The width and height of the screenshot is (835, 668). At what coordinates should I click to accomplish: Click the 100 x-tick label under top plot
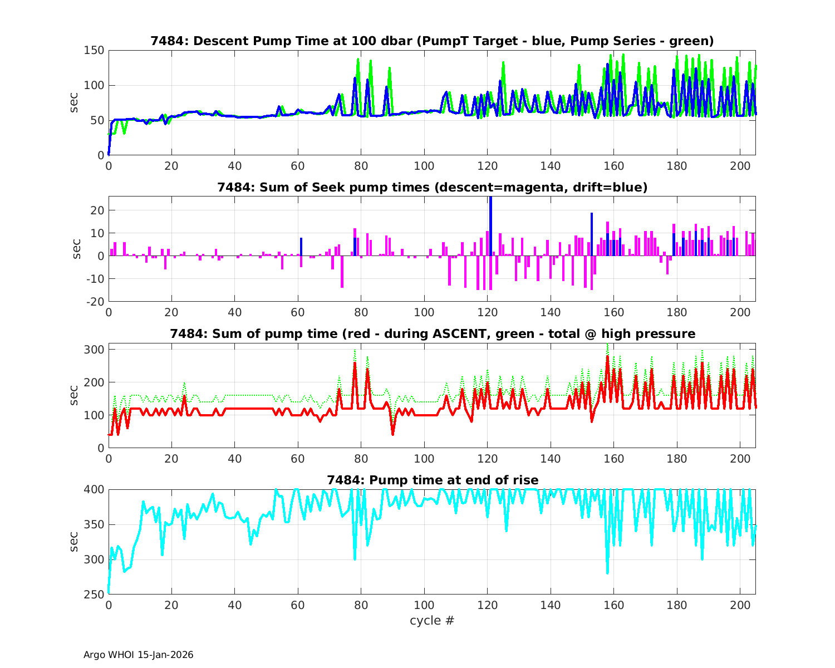click(x=424, y=166)
